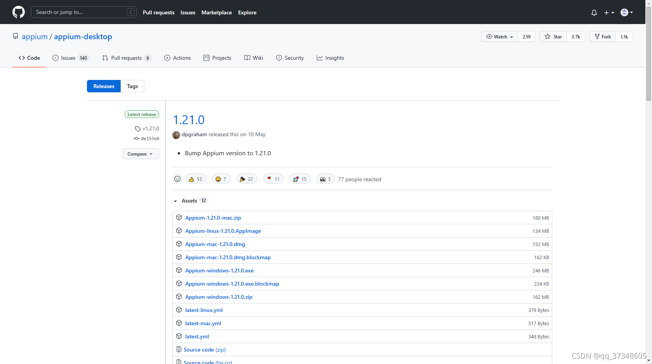This screenshot has height=364, width=652.
Task: Go to Explore
Action: (247, 12)
